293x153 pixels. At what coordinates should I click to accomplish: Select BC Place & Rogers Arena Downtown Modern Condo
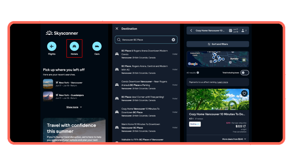click(146, 54)
